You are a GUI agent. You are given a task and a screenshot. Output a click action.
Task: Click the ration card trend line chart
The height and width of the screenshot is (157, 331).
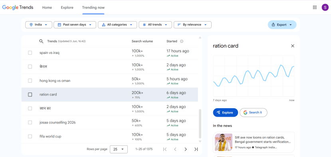coord(254,76)
